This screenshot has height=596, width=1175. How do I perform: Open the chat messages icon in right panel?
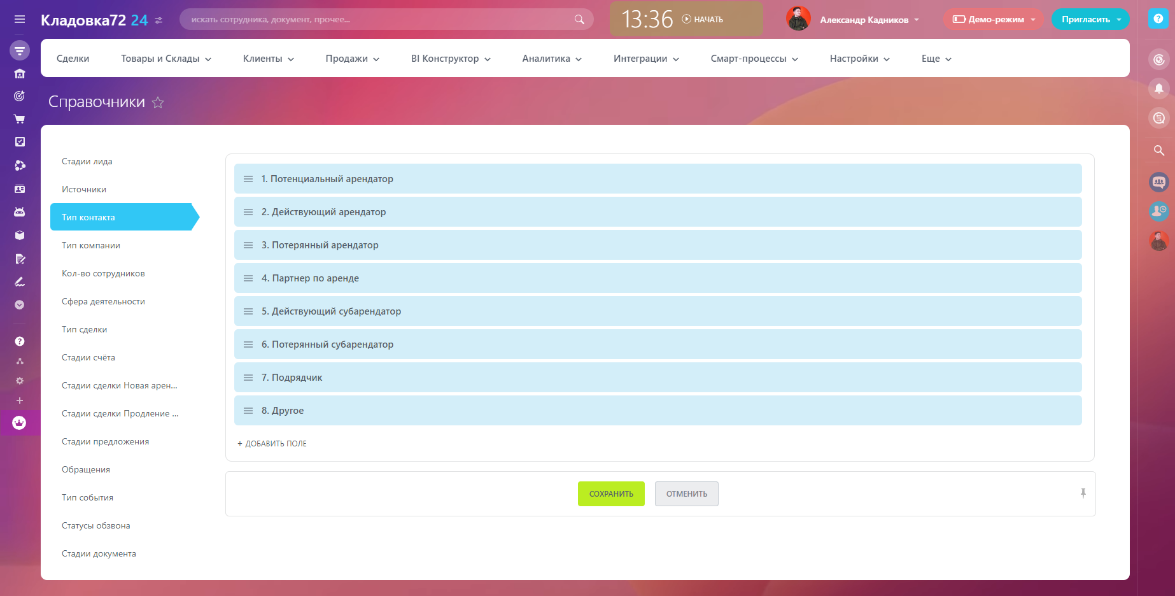[x=1159, y=118]
